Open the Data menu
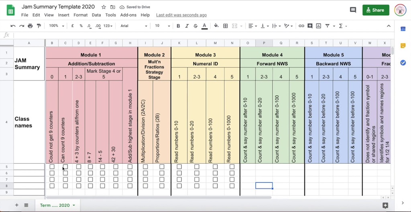 (96, 15)
